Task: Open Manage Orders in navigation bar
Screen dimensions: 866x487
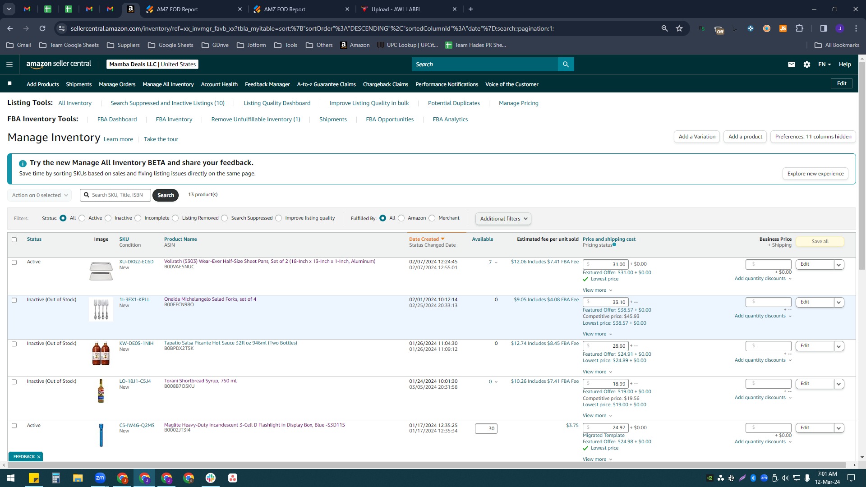Action: 117,84
